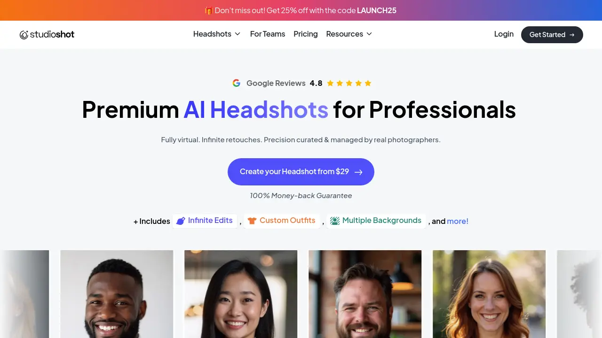
Task: Click the five-star rating icons
Action: [x=349, y=83]
